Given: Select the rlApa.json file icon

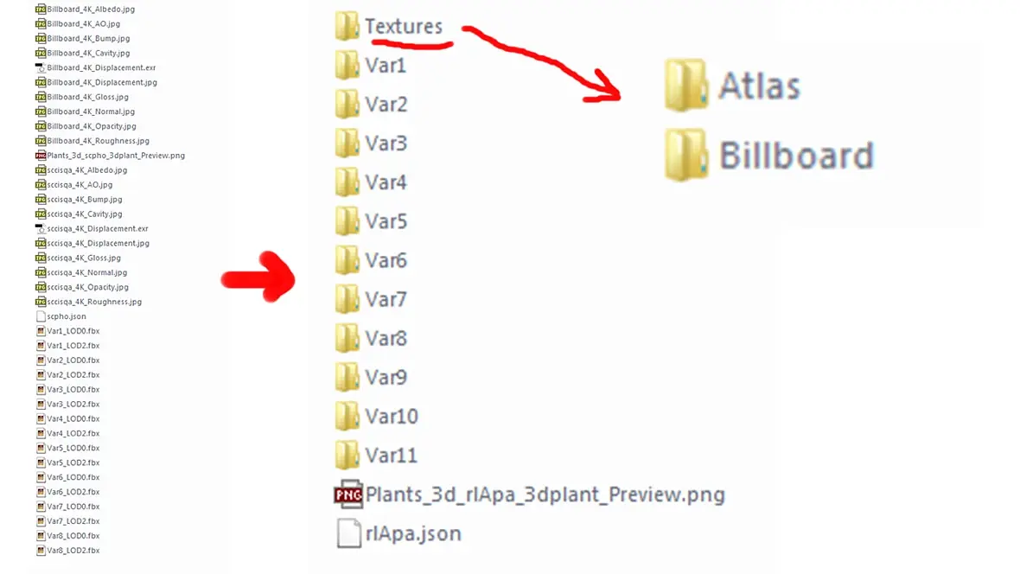Looking at the screenshot, I should point(348,533).
